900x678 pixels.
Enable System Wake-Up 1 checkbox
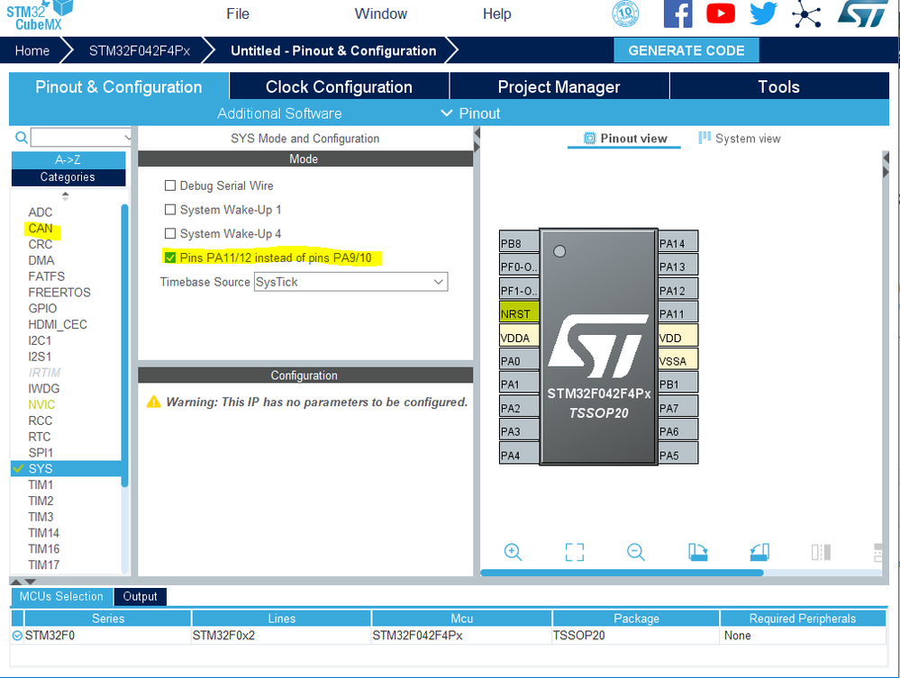pyautogui.click(x=170, y=210)
